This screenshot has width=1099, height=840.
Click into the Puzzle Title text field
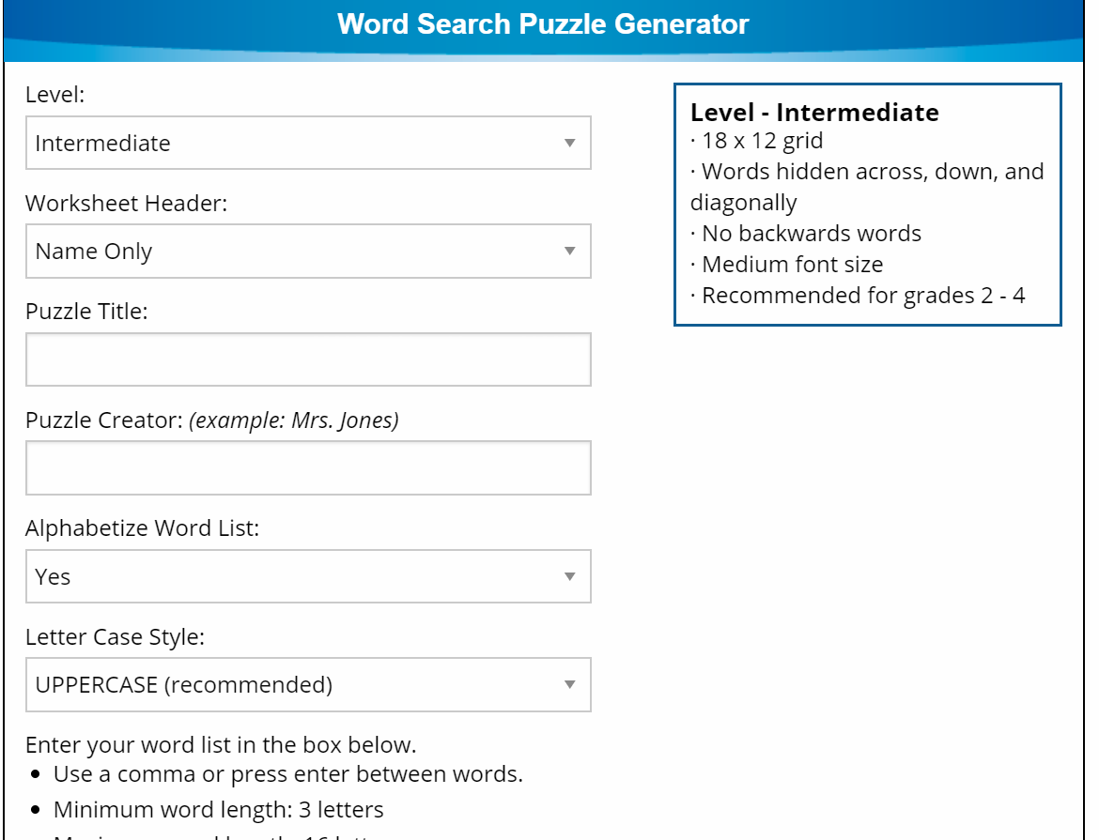308,359
